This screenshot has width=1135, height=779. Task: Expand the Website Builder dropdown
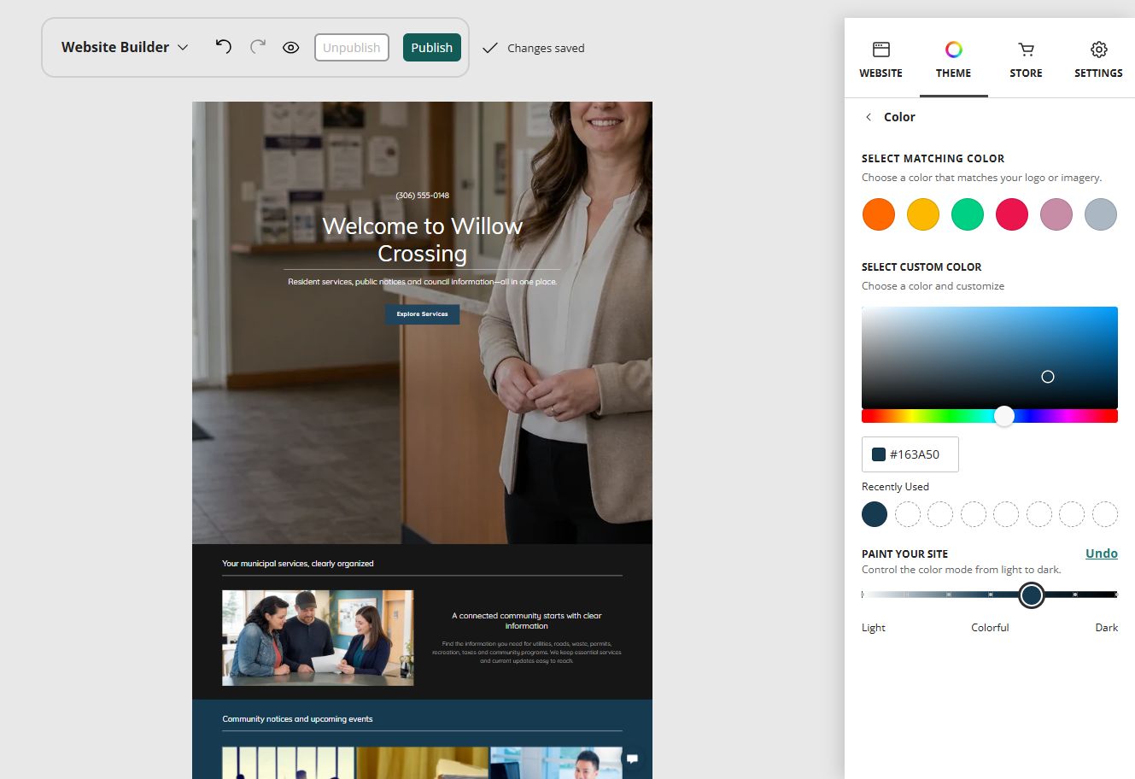pos(125,47)
